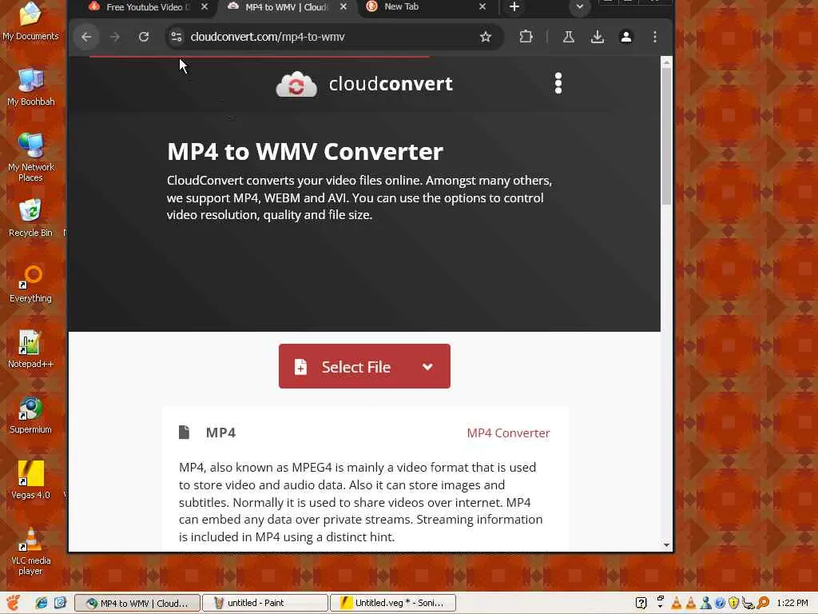Click the help question tray icon
This screenshot has width=818, height=614.
(641, 603)
